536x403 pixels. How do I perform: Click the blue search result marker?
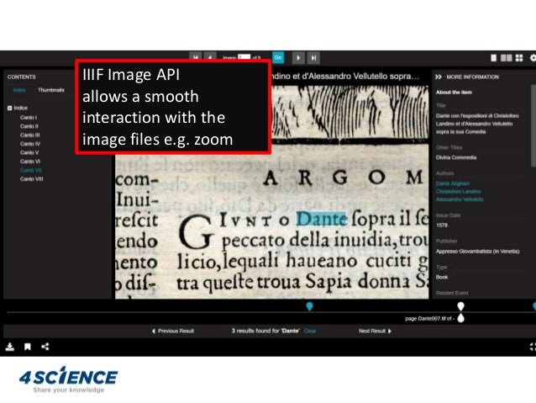click(310, 306)
